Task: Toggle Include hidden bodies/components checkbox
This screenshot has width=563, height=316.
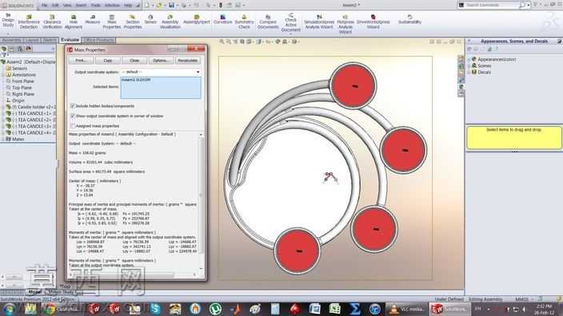Action: click(x=73, y=106)
